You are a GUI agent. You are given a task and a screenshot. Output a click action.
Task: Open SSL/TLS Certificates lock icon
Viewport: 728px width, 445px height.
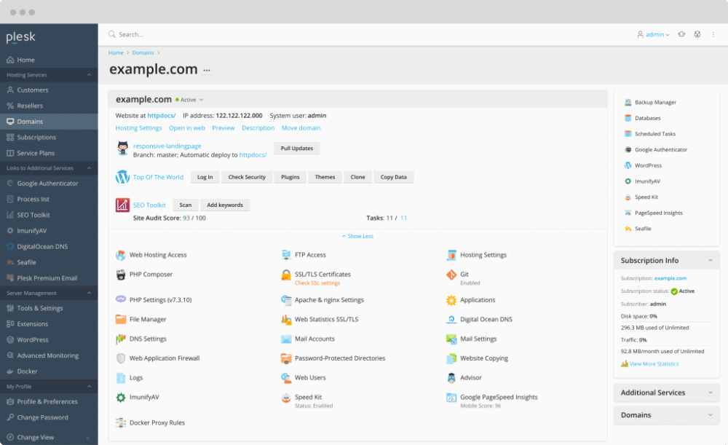click(x=286, y=275)
